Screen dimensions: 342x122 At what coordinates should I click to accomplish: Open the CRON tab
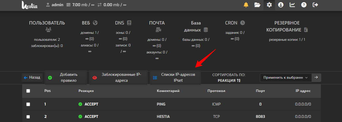tap(235, 23)
